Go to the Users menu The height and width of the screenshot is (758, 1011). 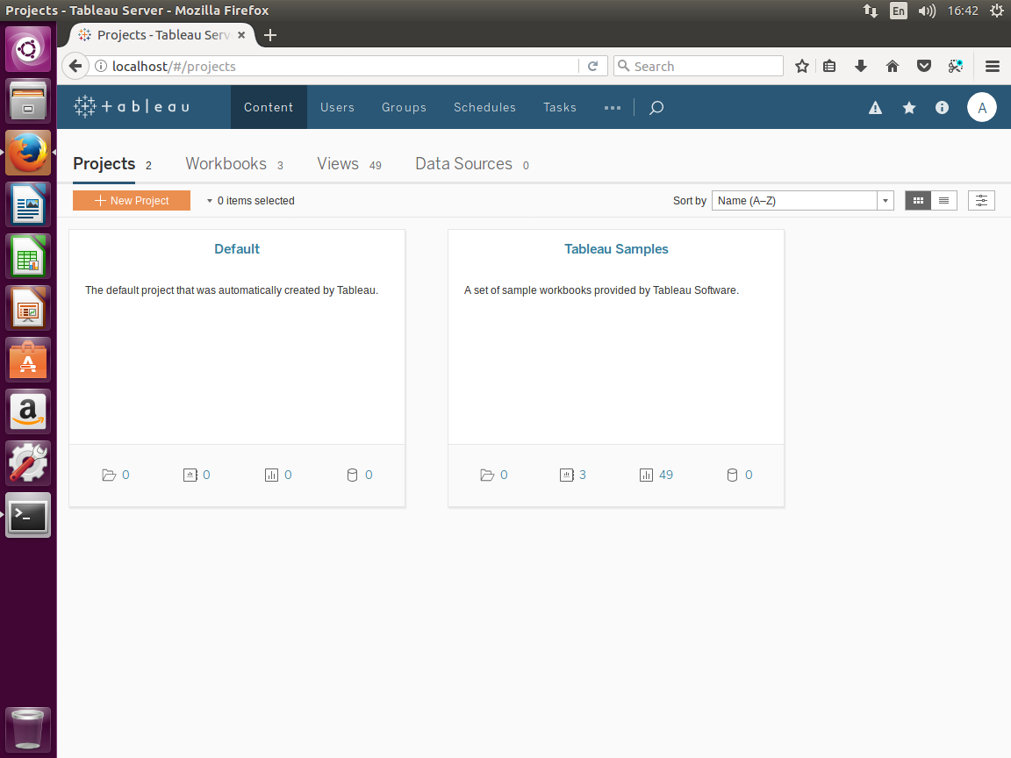[337, 108]
